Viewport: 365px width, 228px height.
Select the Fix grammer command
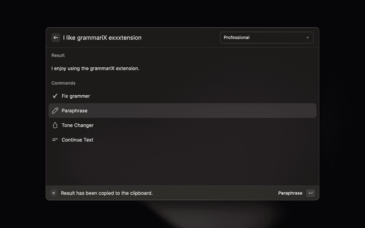76,96
